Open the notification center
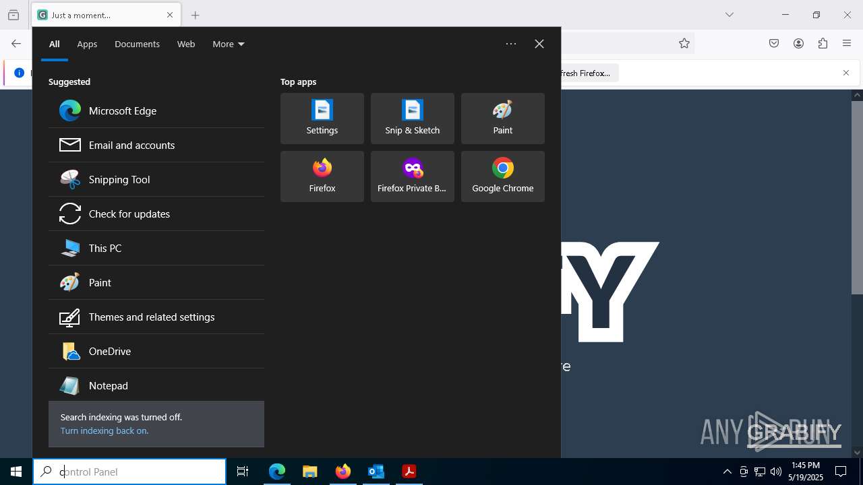Viewport: 863px width, 485px height. click(x=841, y=472)
